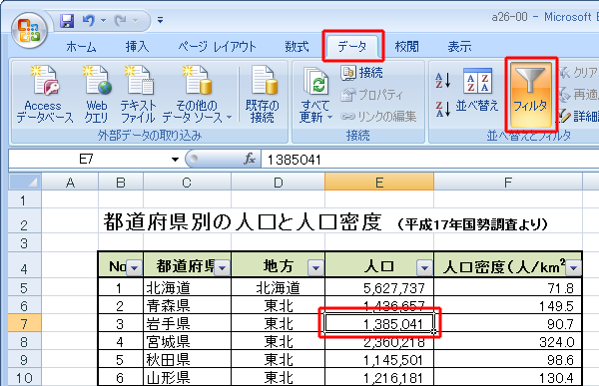Click the formula bar showing 1385041
The height and width of the screenshot is (386, 599).
(430, 160)
